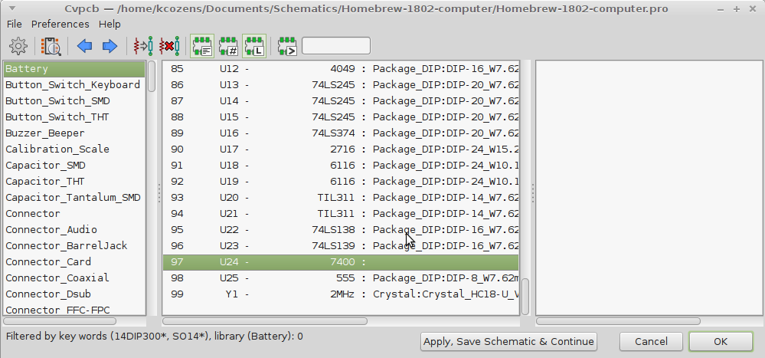Select component row 89 U16 74LS374
The width and height of the screenshot is (765, 358).
[x=341, y=133]
